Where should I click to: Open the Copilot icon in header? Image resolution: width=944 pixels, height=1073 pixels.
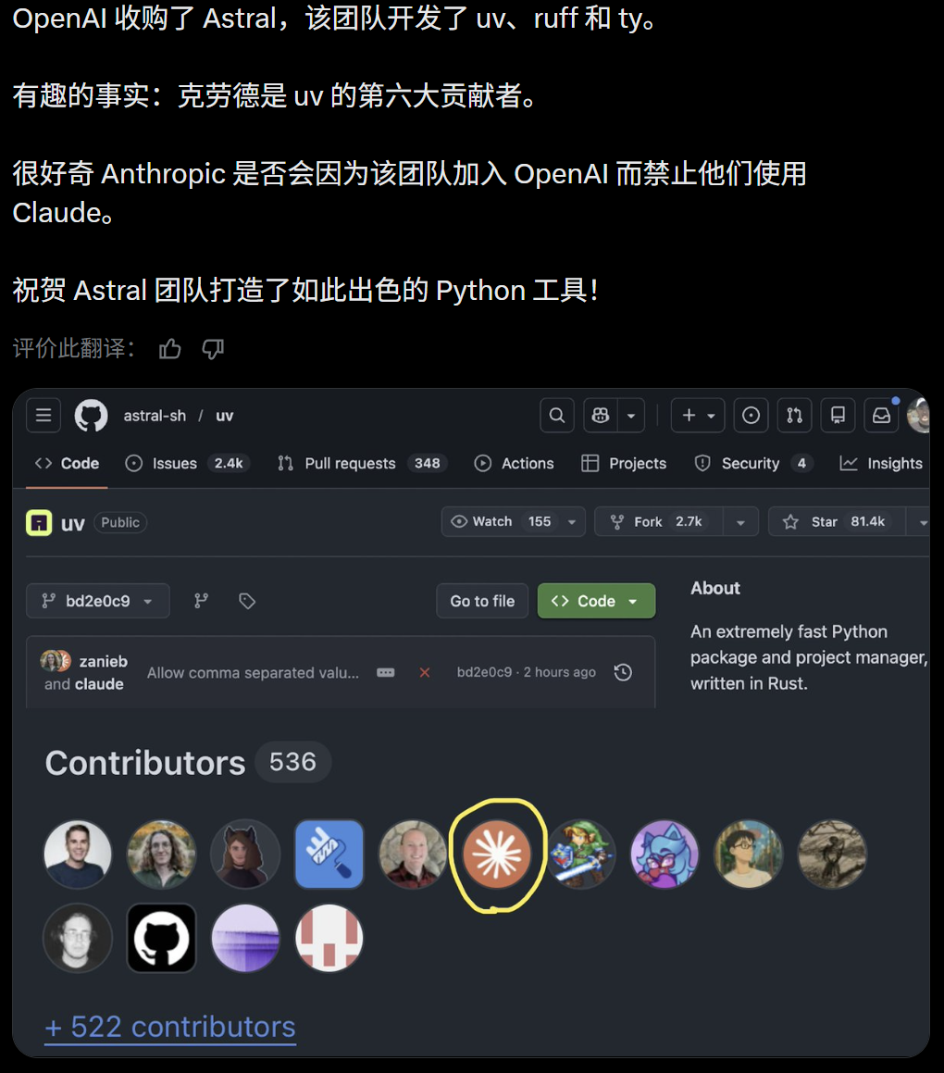pos(601,416)
